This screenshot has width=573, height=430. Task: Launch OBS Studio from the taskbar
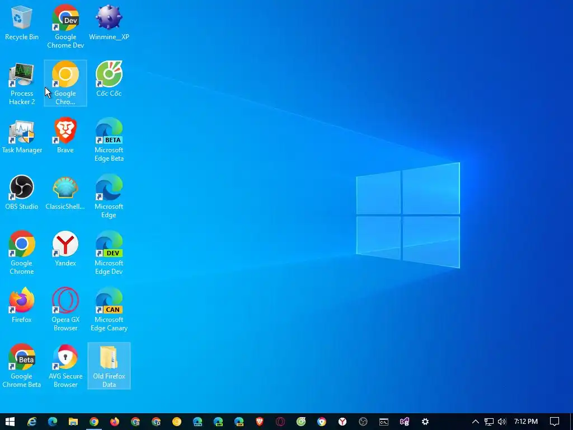point(363,422)
